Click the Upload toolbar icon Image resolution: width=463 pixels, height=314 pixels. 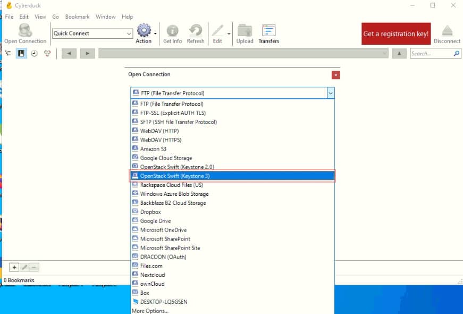(245, 31)
